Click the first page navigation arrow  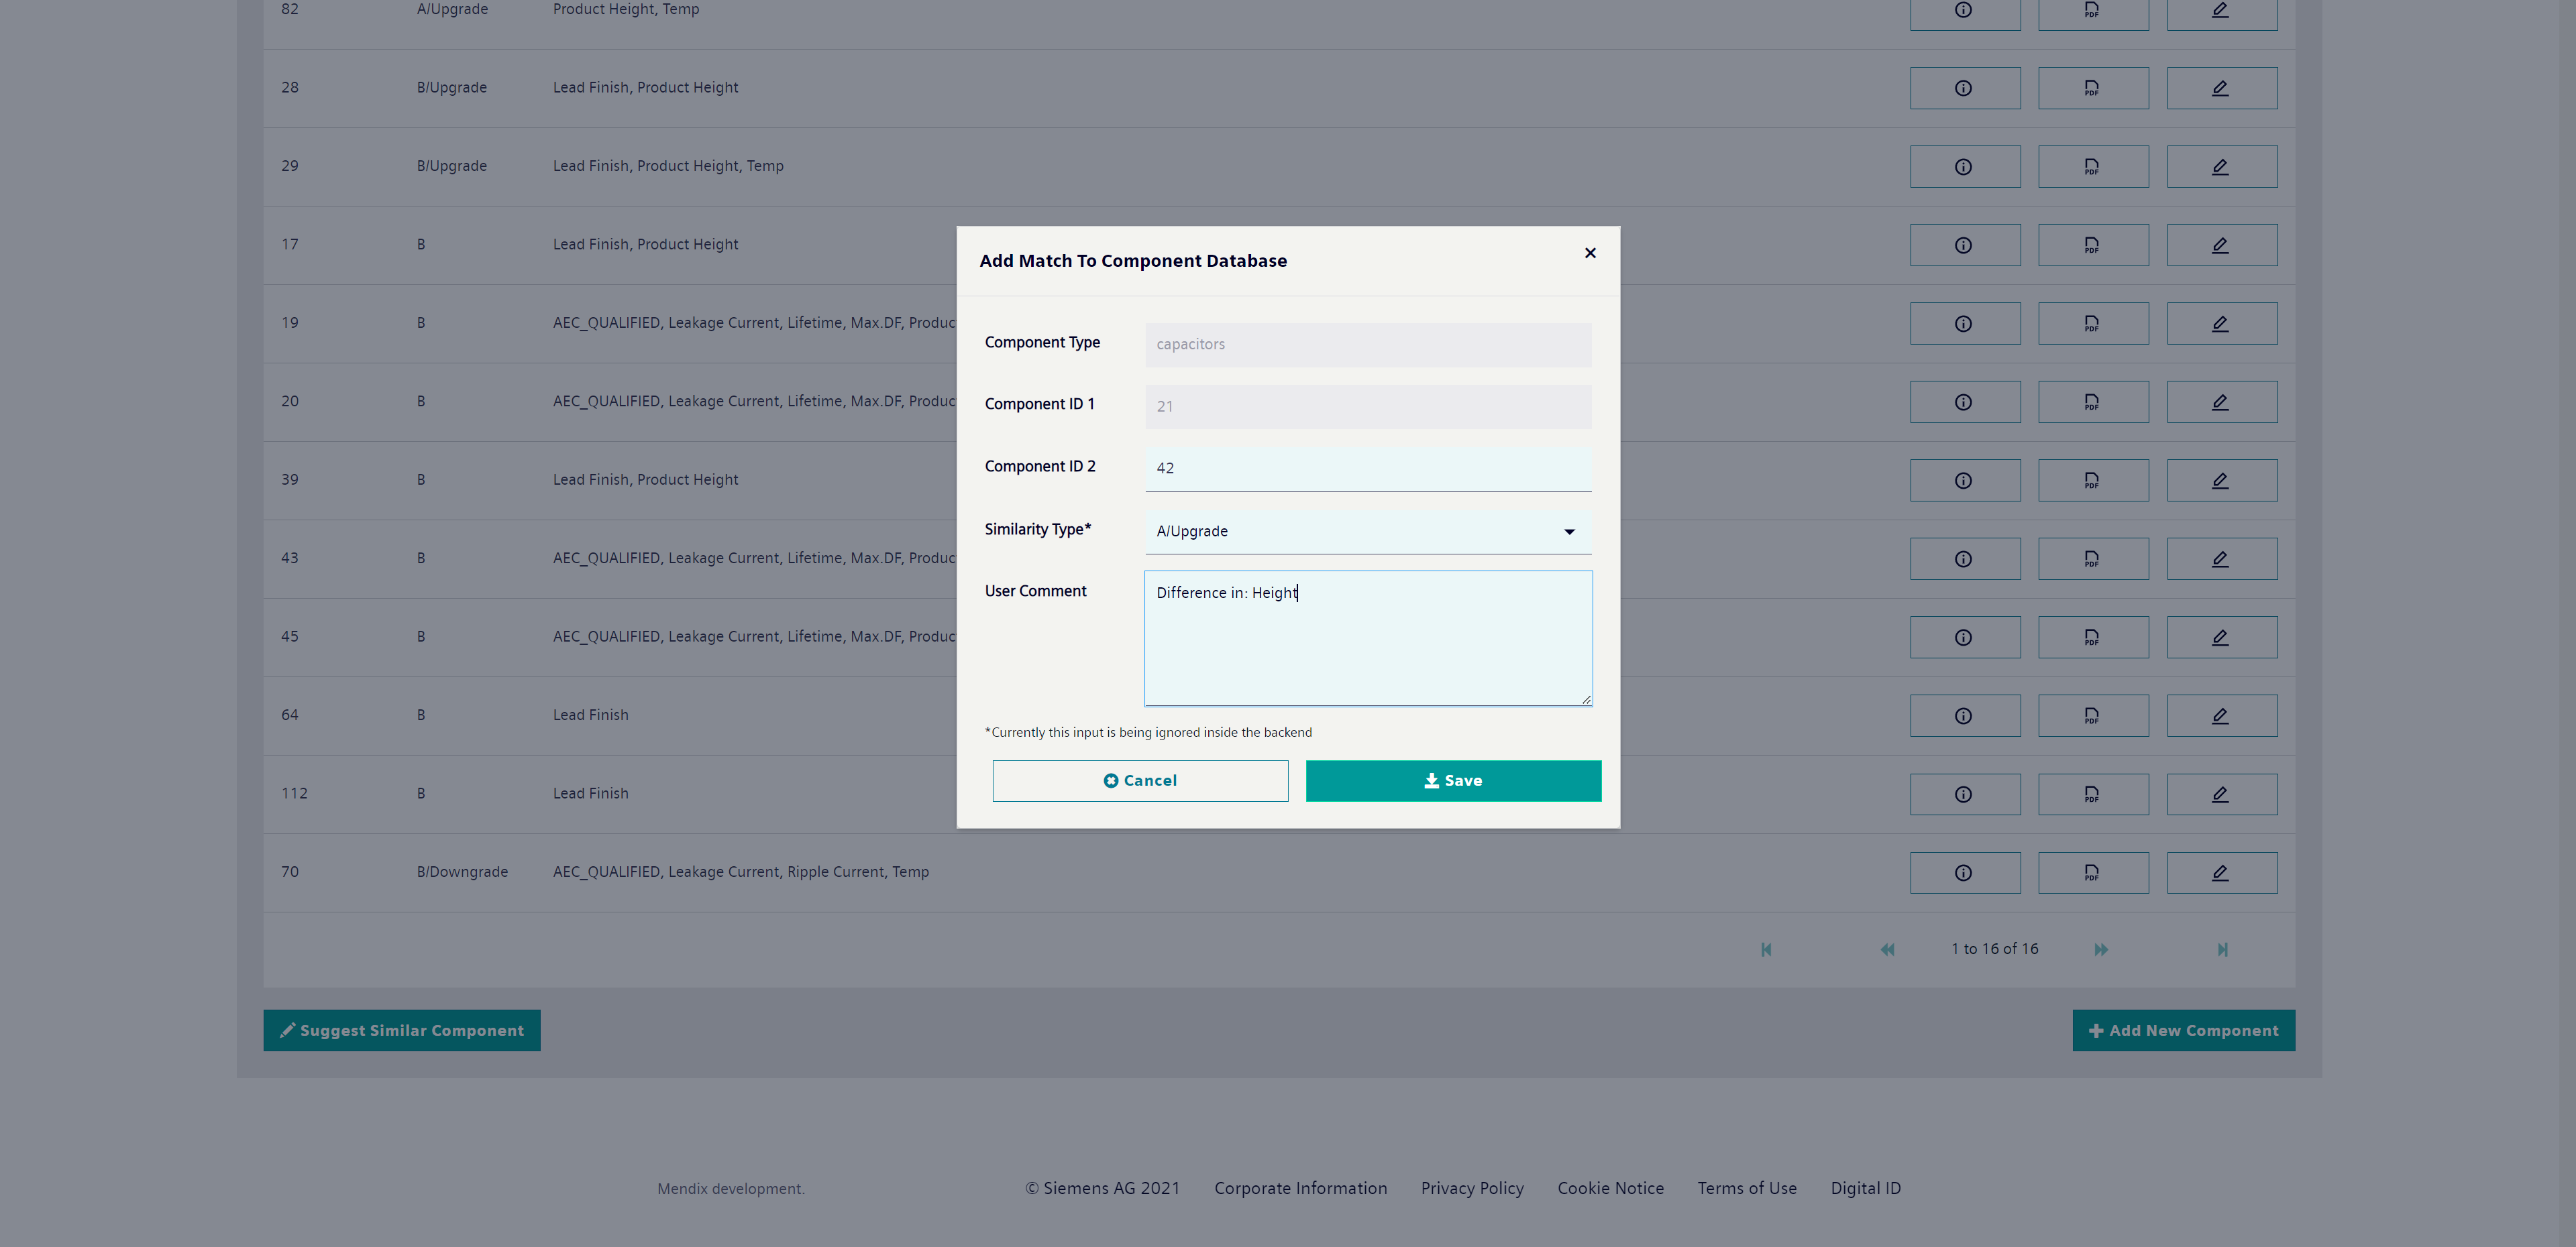1766,949
